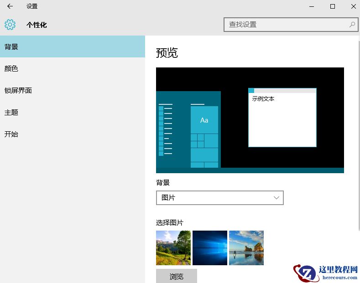Minimize the Settings window

pyautogui.click(x=312, y=6)
